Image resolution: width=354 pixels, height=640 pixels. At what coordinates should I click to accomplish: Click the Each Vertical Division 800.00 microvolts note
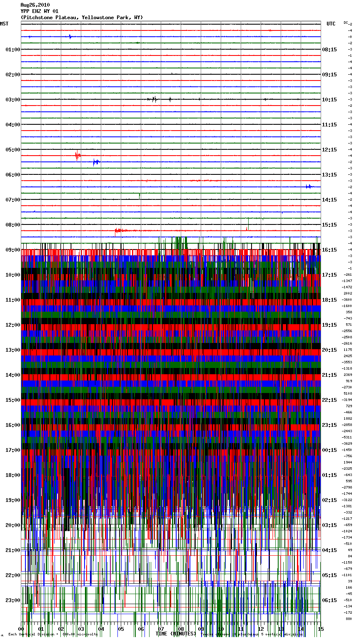pyautogui.click(x=53, y=635)
